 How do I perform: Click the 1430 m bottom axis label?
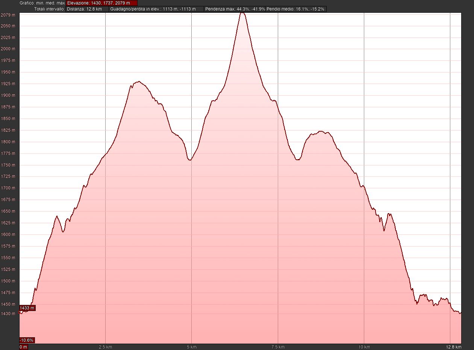click(x=8, y=314)
